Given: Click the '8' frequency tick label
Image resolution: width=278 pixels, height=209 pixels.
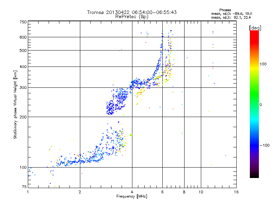Looking at the screenshot, I should 184,192.
